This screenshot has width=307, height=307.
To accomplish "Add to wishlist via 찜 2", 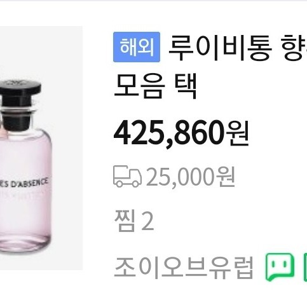I will point(134,221).
